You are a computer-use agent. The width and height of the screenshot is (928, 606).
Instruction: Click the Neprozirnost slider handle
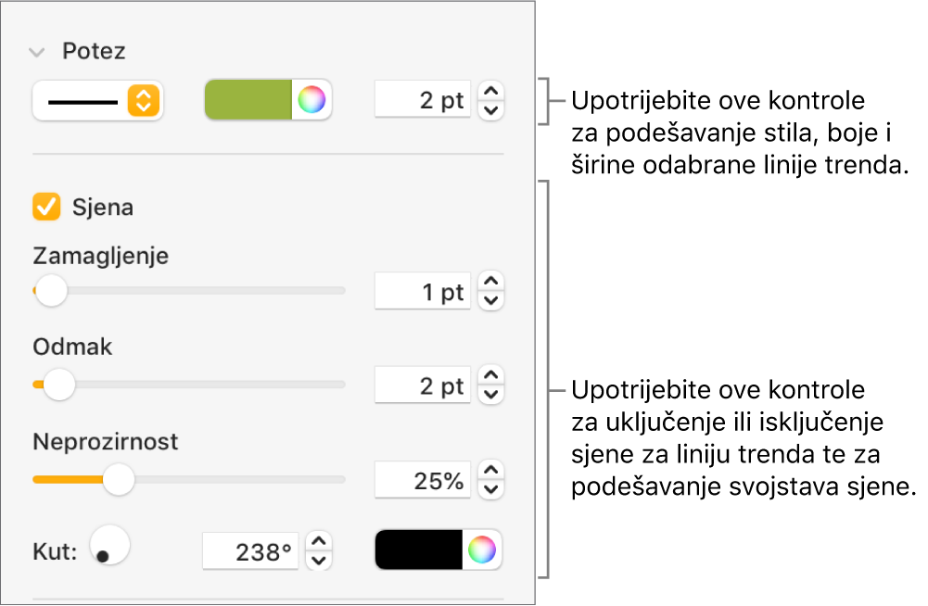pos(118,479)
